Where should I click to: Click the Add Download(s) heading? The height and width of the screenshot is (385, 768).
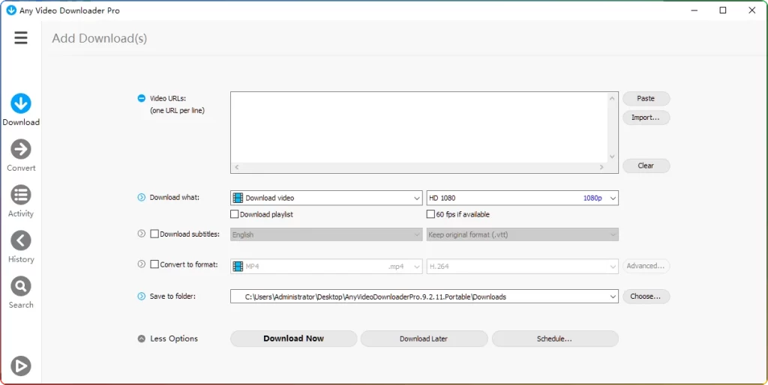[x=100, y=38]
